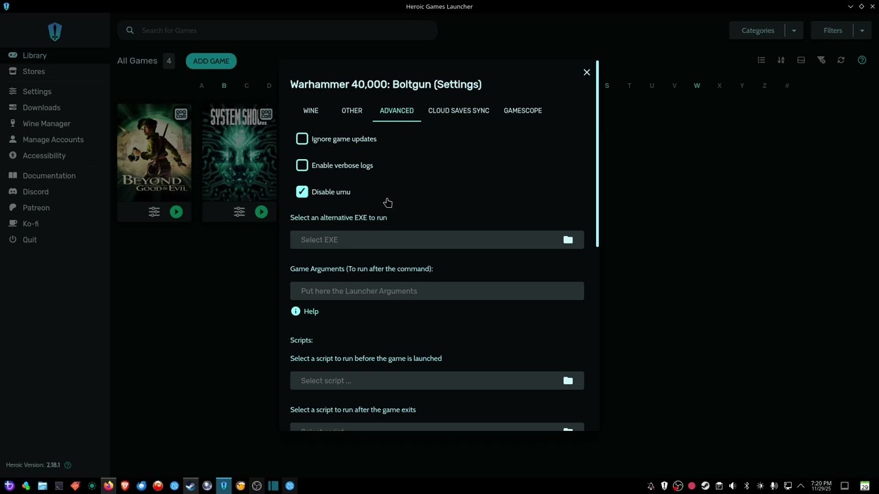Open Bluetooth tray icon
The image size is (879, 494).
746,486
